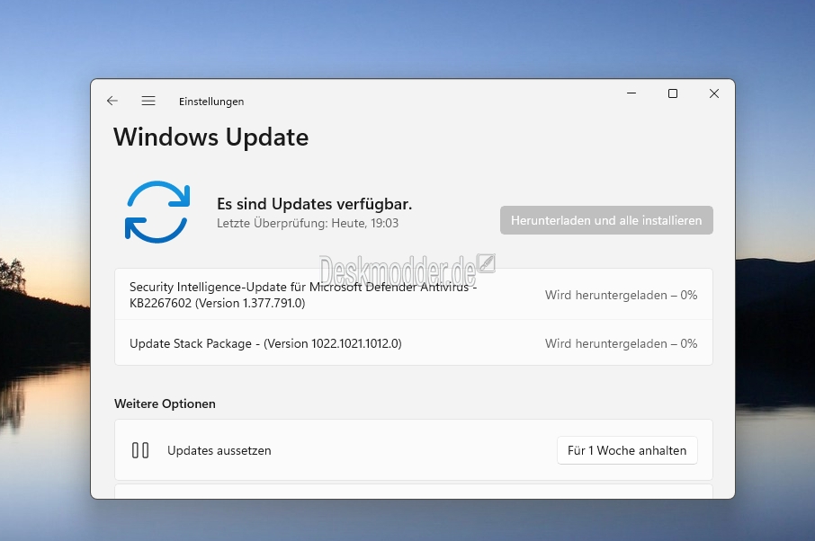Select the Update Stack Package entry
815x541 pixels.
click(413, 343)
